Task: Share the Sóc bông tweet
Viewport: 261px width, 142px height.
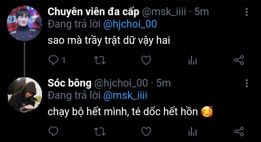Action: pyautogui.click(x=239, y=131)
